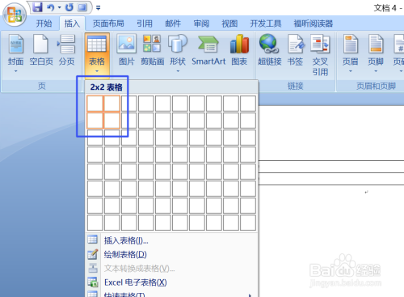The height and width of the screenshot is (297, 404).
Task: Redo the last action
Action: coord(69,7)
